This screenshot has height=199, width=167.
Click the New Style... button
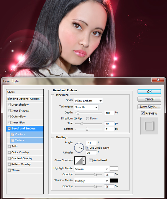tap(149, 107)
